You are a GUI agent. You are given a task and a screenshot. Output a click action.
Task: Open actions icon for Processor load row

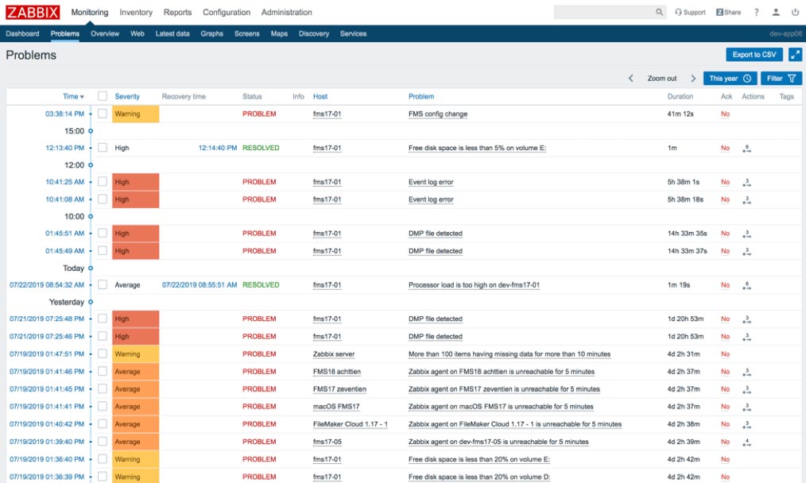click(x=747, y=285)
